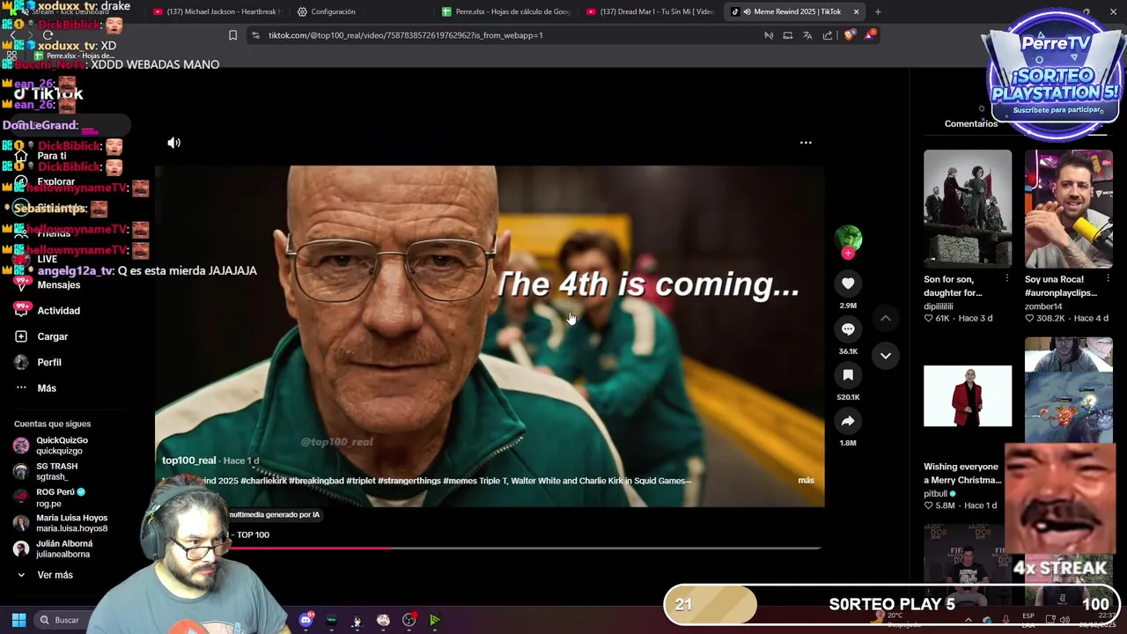This screenshot has width=1127, height=634.
Task: Open Cargar to upload a video
Action: [x=53, y=336]
